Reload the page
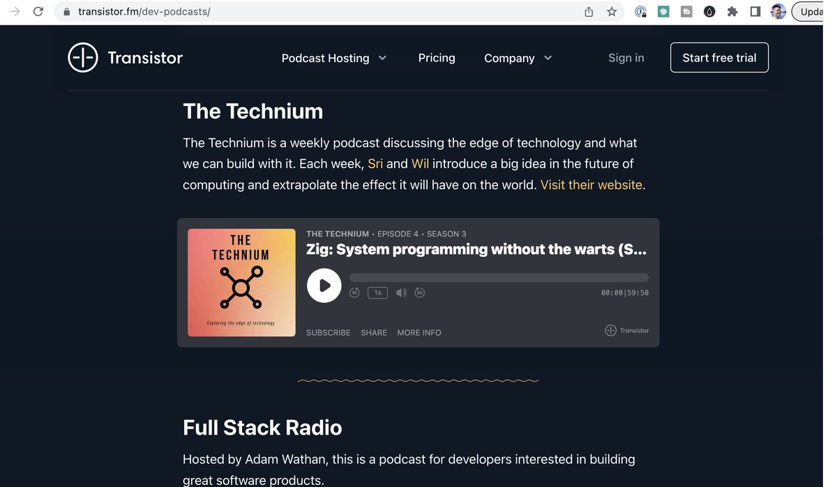The width and height of the screenshot is (837, 487). pyautogui.click(x=38, y=12)
